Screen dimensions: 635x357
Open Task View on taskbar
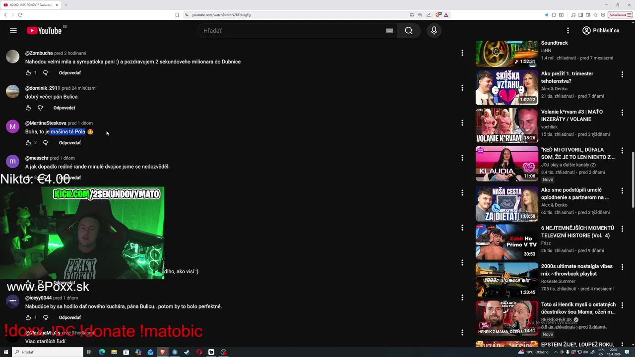[x=89, y=352]
